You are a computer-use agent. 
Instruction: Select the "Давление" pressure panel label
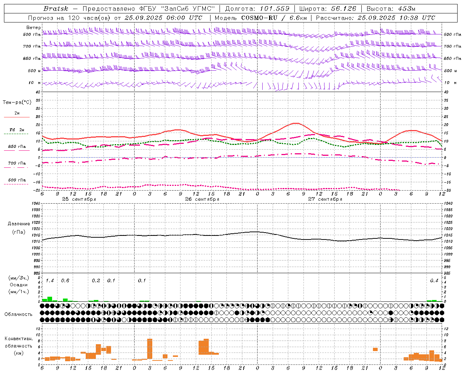pos(19,224)
